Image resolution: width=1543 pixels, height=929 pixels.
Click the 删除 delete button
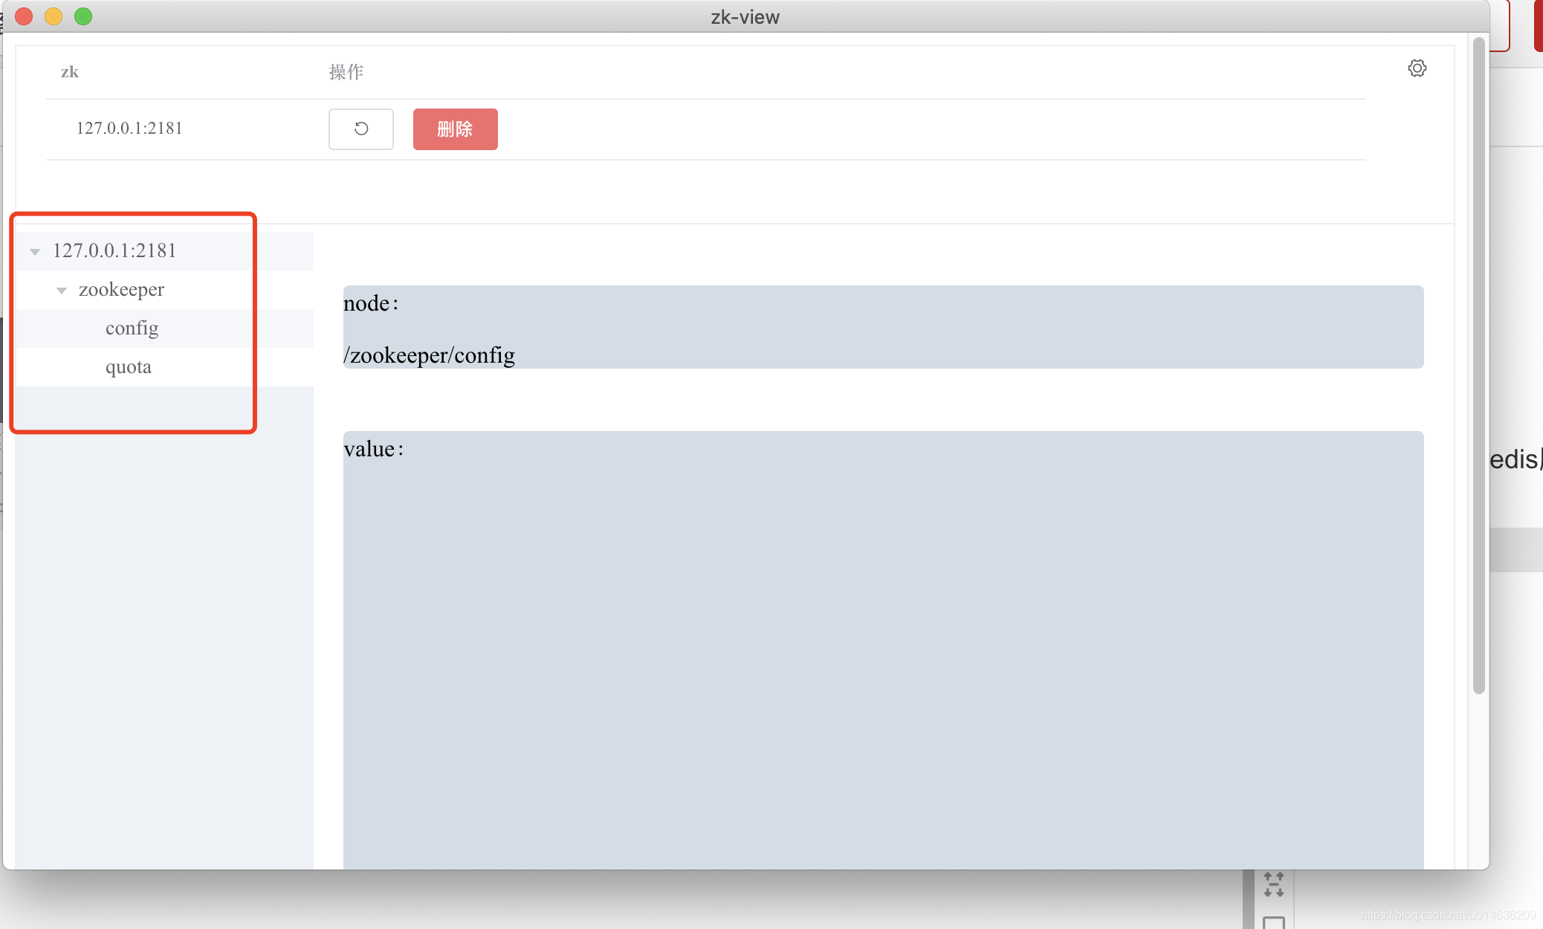[x=455, y=129]
